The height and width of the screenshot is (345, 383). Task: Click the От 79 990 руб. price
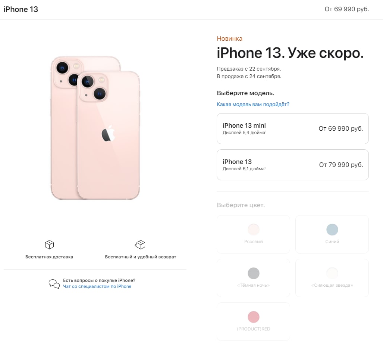click(341, 165)
